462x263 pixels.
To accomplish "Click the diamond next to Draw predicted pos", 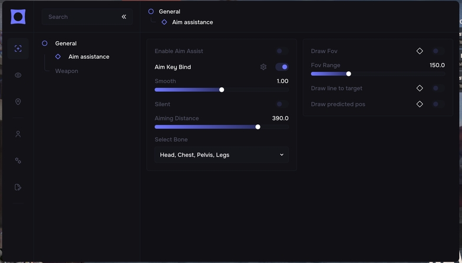I will [420, 104].
